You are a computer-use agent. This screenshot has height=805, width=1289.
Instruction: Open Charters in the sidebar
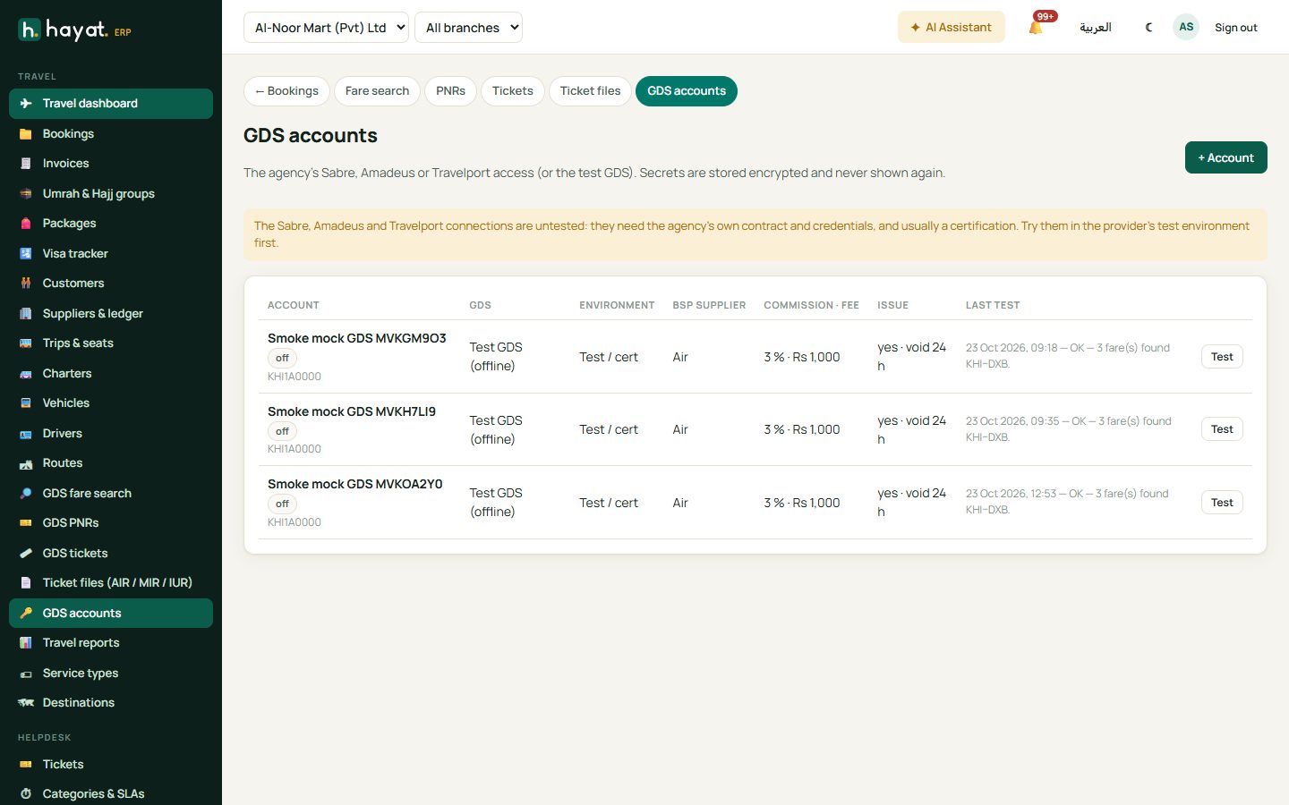[x=111, y=374]
